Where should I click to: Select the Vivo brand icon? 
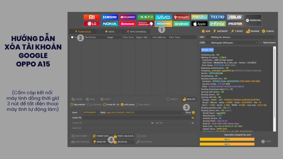163,17
